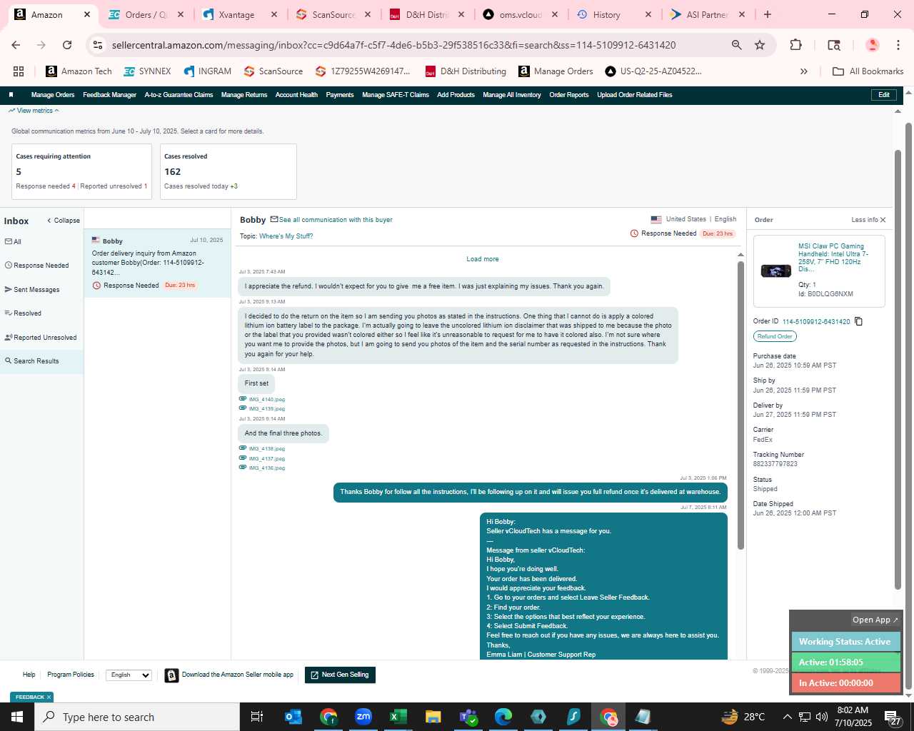Bookmark this page with the star icon
914x731 pixels.
coord(760,45)
